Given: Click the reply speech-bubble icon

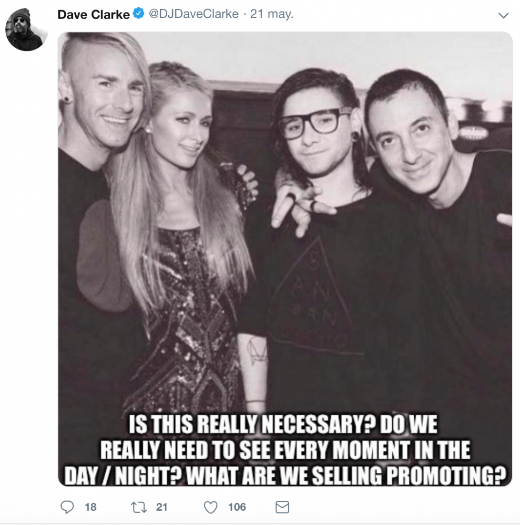Looking at the screenshot, I should pos(67,507).
